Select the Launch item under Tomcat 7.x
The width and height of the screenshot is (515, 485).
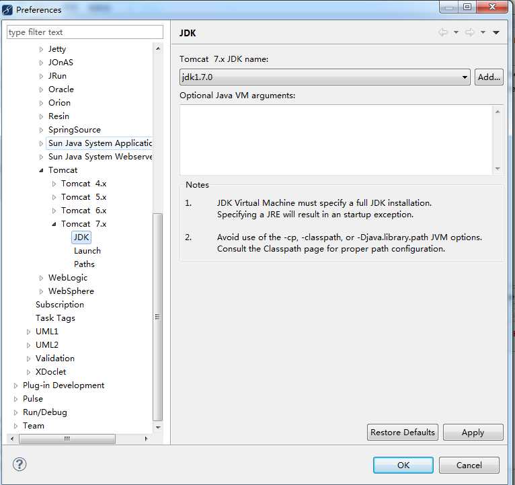click(x=87, y=251)
